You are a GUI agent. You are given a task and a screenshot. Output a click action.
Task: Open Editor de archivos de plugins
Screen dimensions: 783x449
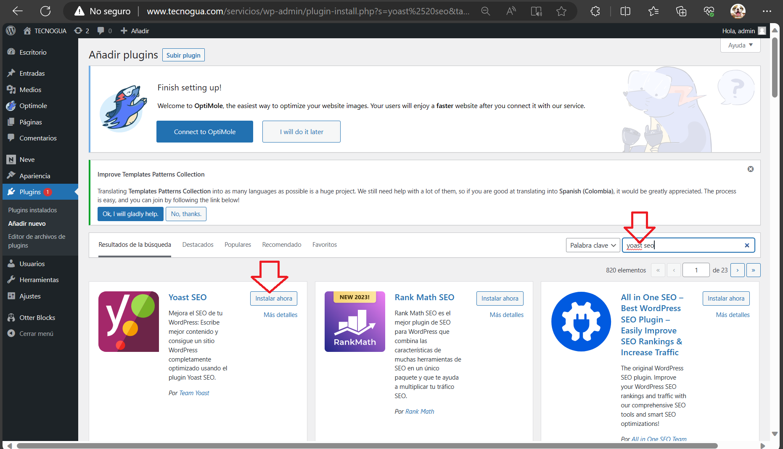[37, 241]
